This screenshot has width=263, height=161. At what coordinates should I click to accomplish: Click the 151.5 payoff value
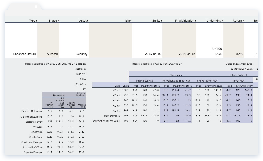pyautogui.click(x=175, y=111)
